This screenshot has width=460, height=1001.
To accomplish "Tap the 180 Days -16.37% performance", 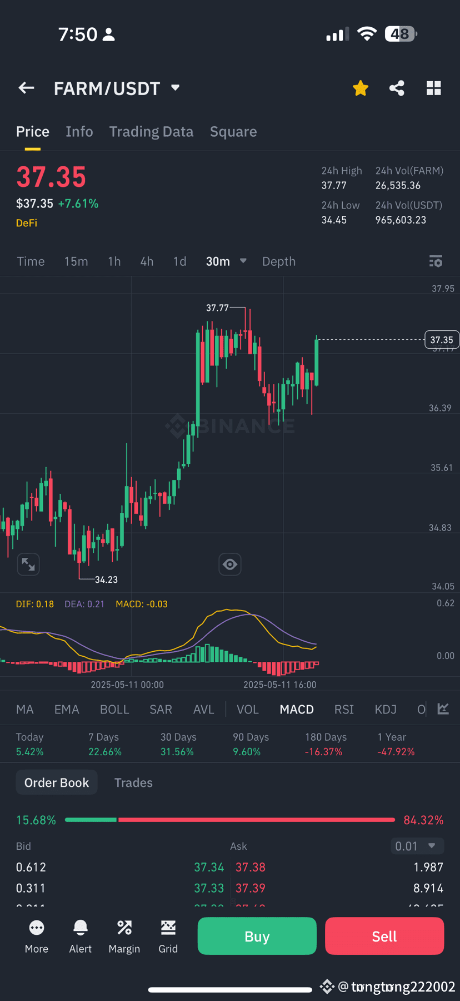I will tap(326, 744).
